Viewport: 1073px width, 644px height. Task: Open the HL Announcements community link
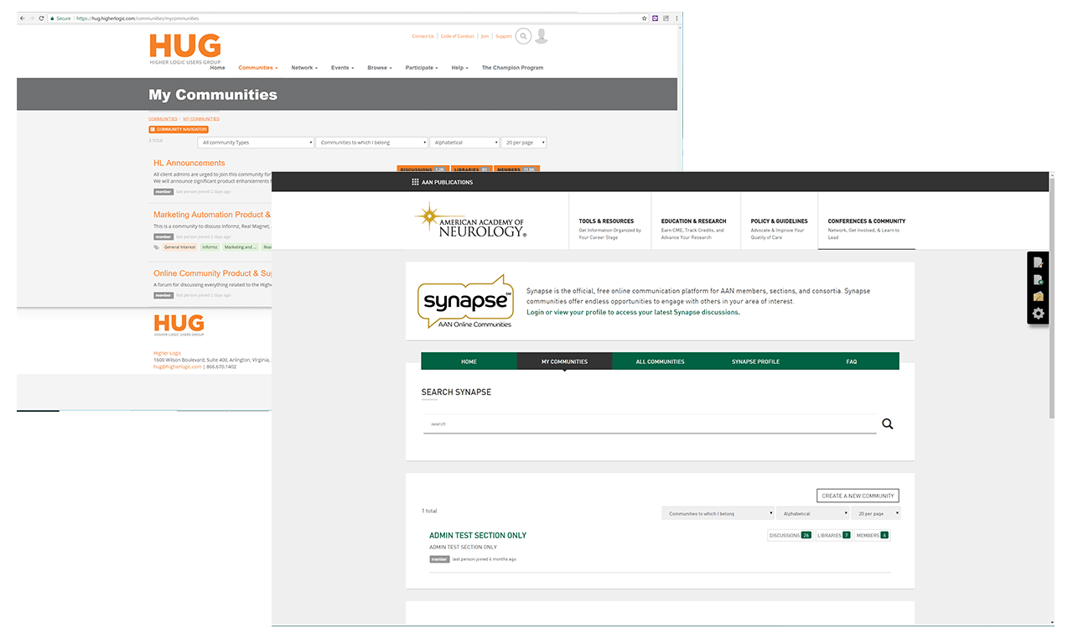pos(189,163)
